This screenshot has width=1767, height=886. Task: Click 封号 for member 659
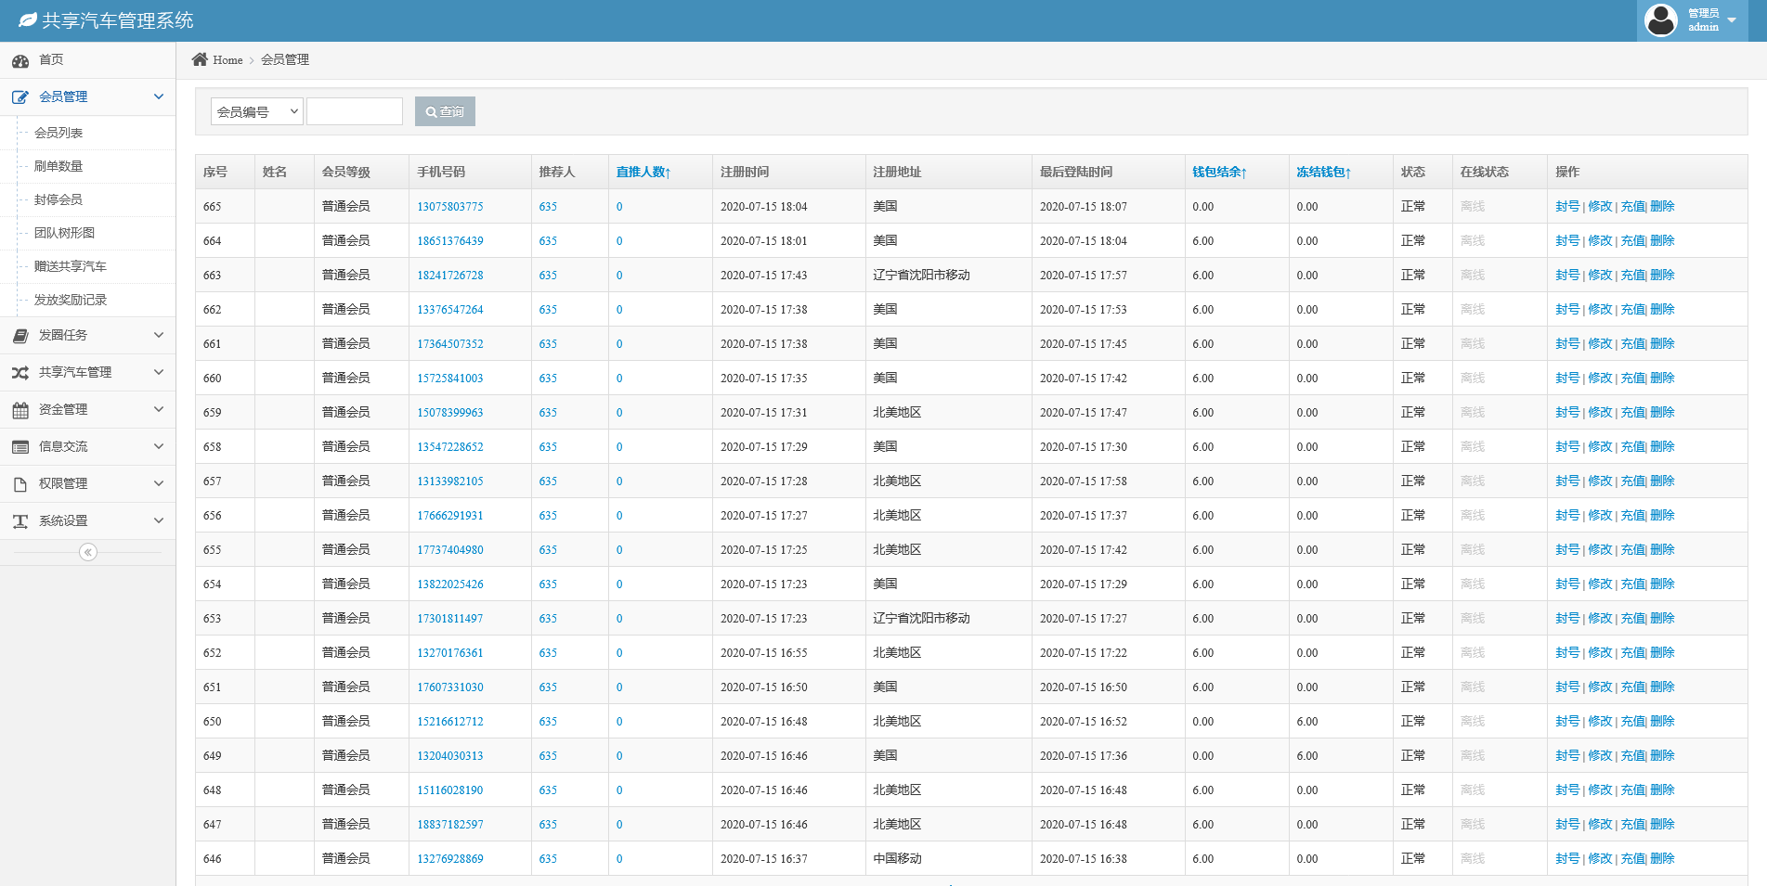1567,413
